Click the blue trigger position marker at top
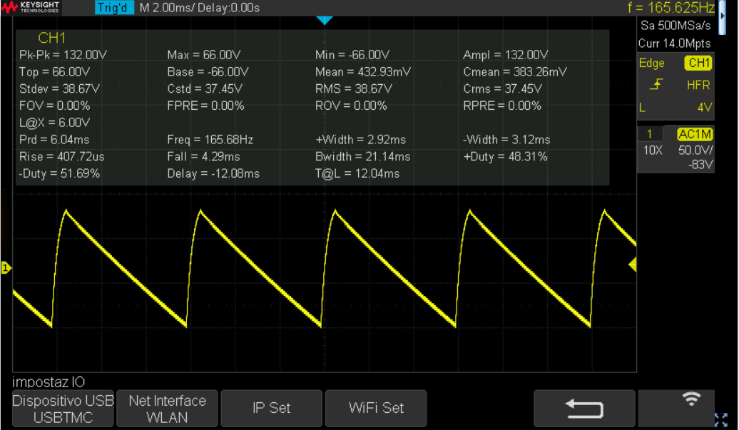Viewport: 739px width, 430px height. pyautogui.click(x=325, y=20)
